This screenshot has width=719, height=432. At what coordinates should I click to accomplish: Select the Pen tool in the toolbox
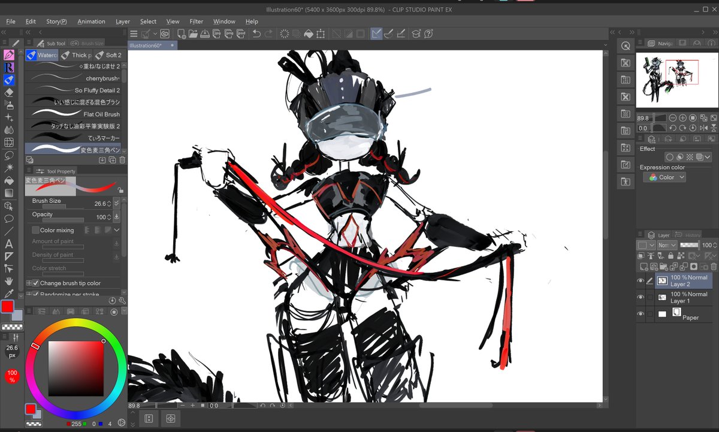(9, 55)
